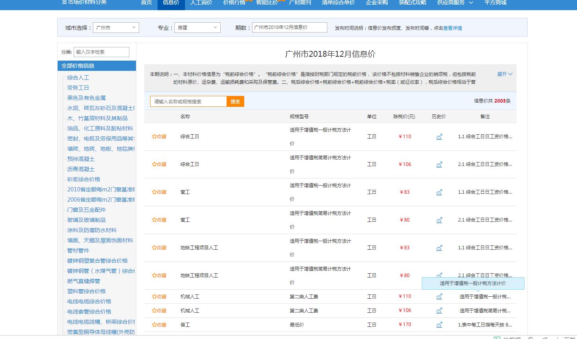This screenshot has height=339, width=577.
Task: Click the 规格型号 column header
Action: tap(299, 117)
